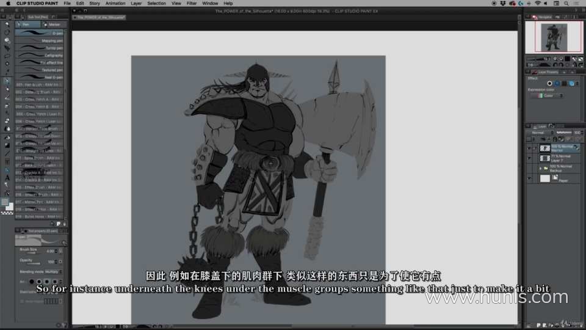Click the Opacity stepper arrows

point(56,262)
